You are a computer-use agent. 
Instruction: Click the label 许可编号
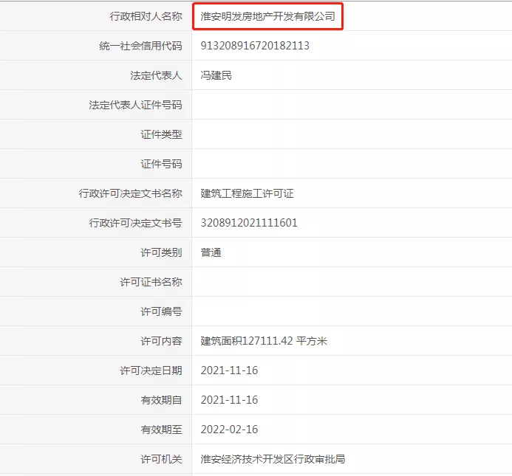(x=161, y=311)
